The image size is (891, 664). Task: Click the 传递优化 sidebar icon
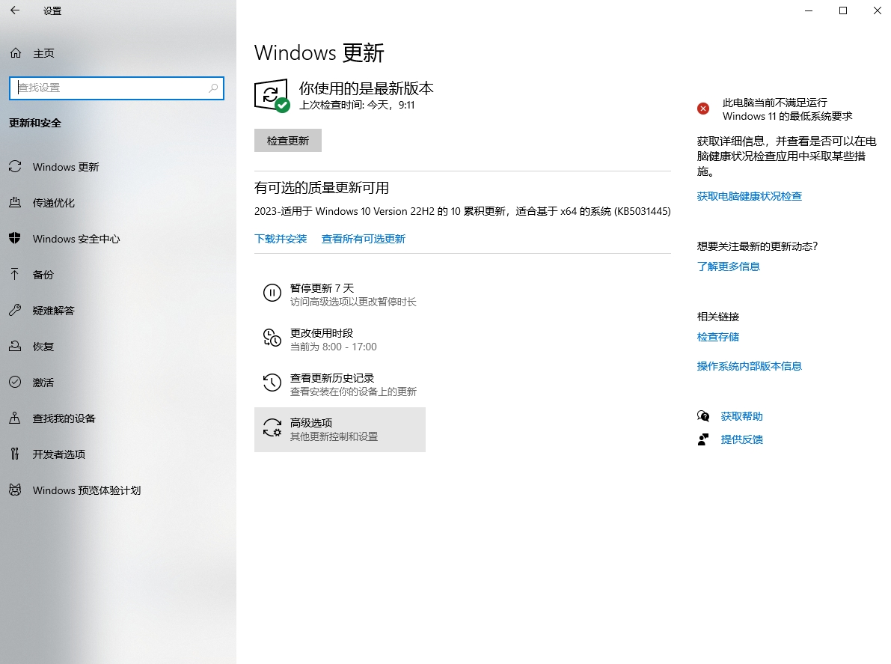[x=16, y=202]
